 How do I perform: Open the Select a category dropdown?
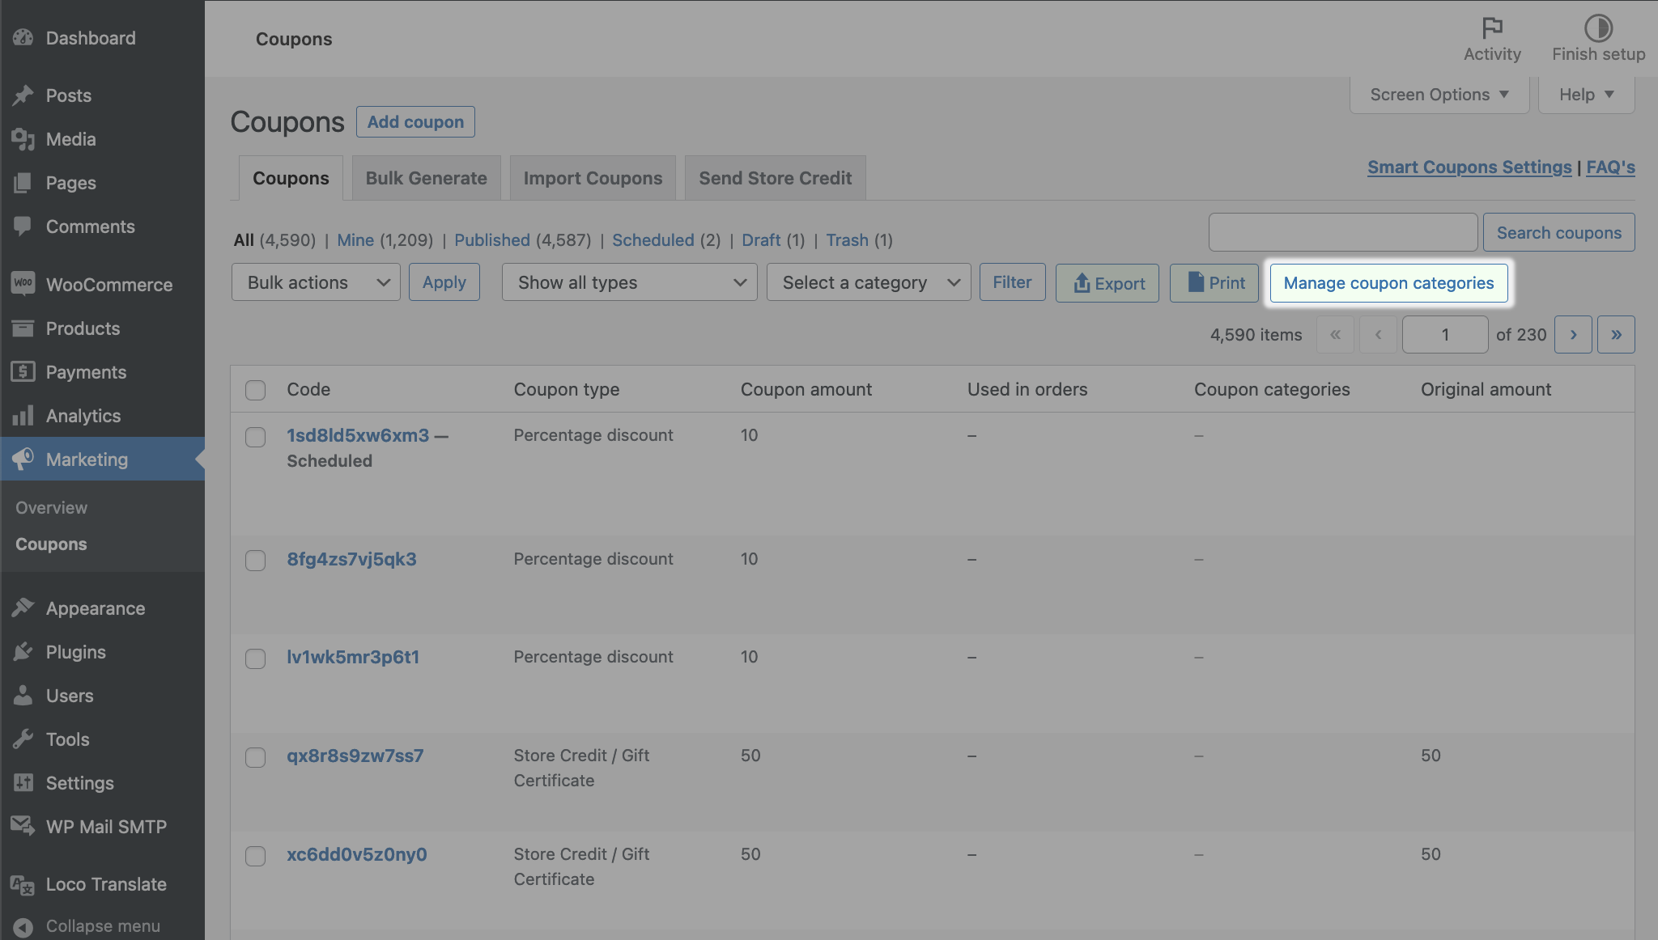click(x=868, y=282)
